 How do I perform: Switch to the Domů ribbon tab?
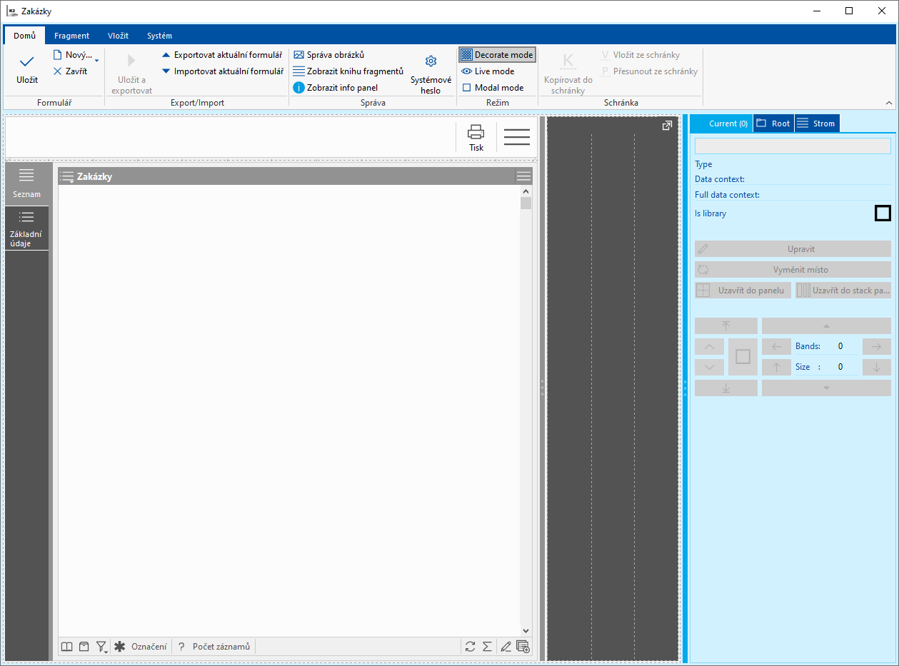24,36
